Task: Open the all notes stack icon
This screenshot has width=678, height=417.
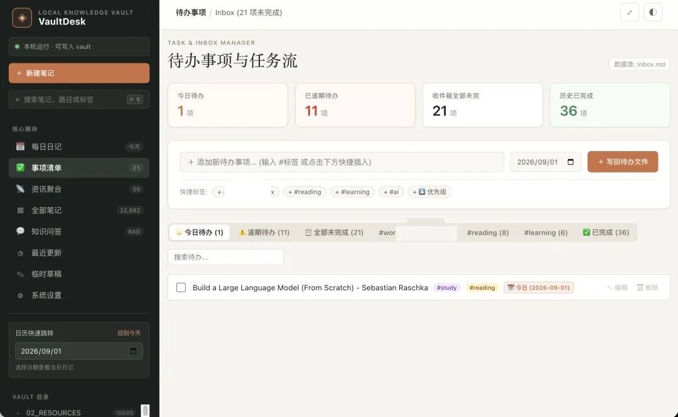Action: pos(20,210)
